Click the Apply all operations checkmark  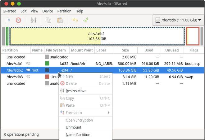pos(86,20)
